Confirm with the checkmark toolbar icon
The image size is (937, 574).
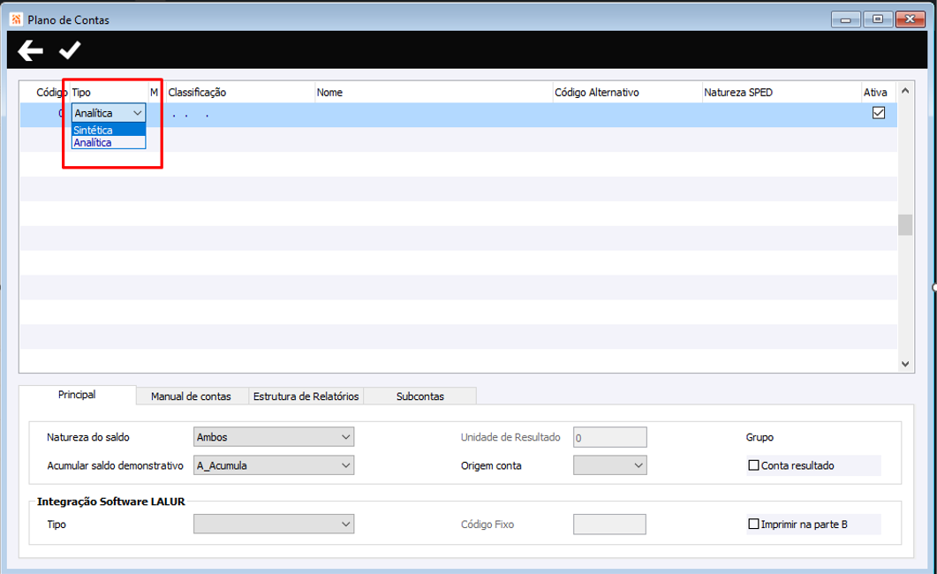[x=70, y=50]
